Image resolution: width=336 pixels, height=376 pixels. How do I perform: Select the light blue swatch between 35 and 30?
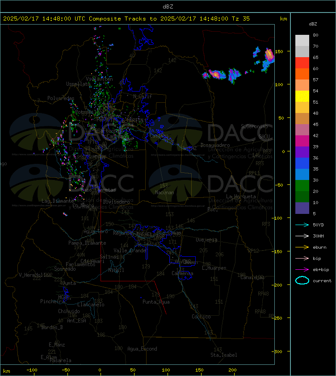[x=302, y=175]
